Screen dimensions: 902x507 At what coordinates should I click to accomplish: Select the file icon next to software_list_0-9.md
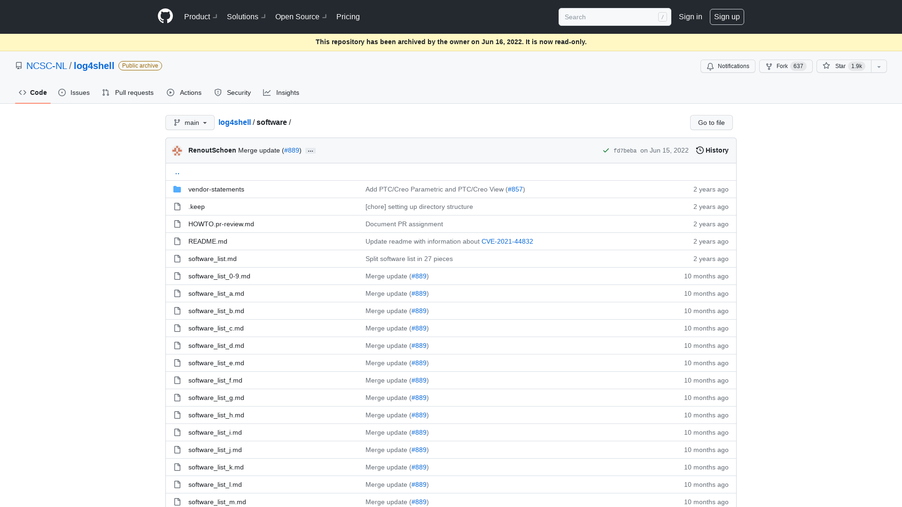[177, 276]
